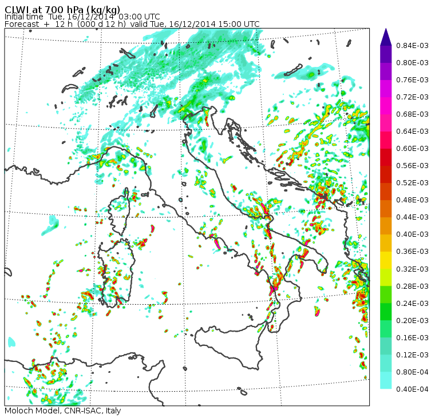The width and height of the screenshot is (435, 418).
Task: Click the 0.56E-03 legend label
Action: (412, 166)
